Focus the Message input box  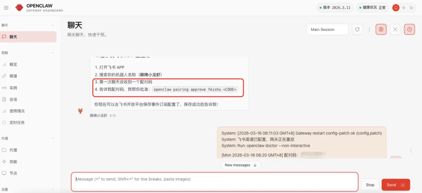pyautogui.click(x=215, y=182)
